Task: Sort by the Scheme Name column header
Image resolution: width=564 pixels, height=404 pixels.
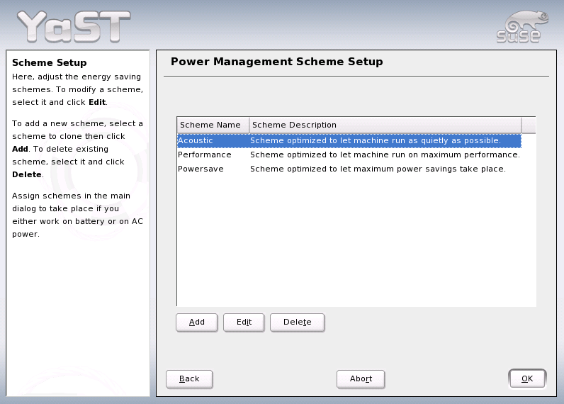Action: (x=213, y=125)
